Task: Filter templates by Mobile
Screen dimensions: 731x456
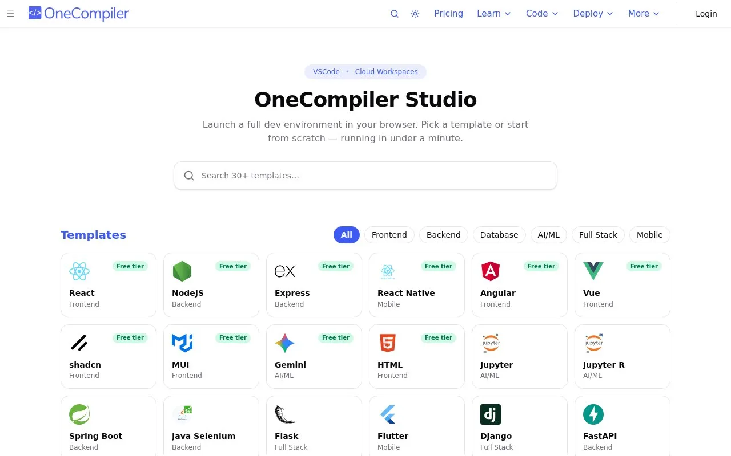Action: coord(650,235)
